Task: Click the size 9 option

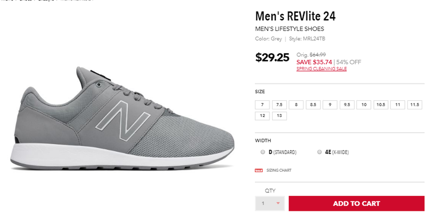Action: 330,105
